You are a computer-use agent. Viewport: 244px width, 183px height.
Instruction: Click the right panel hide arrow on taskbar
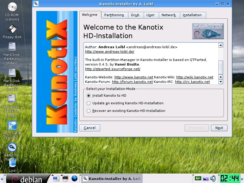(242, 178)
